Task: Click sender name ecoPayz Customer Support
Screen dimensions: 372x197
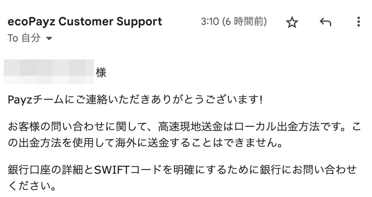Action: coord(85,22)
